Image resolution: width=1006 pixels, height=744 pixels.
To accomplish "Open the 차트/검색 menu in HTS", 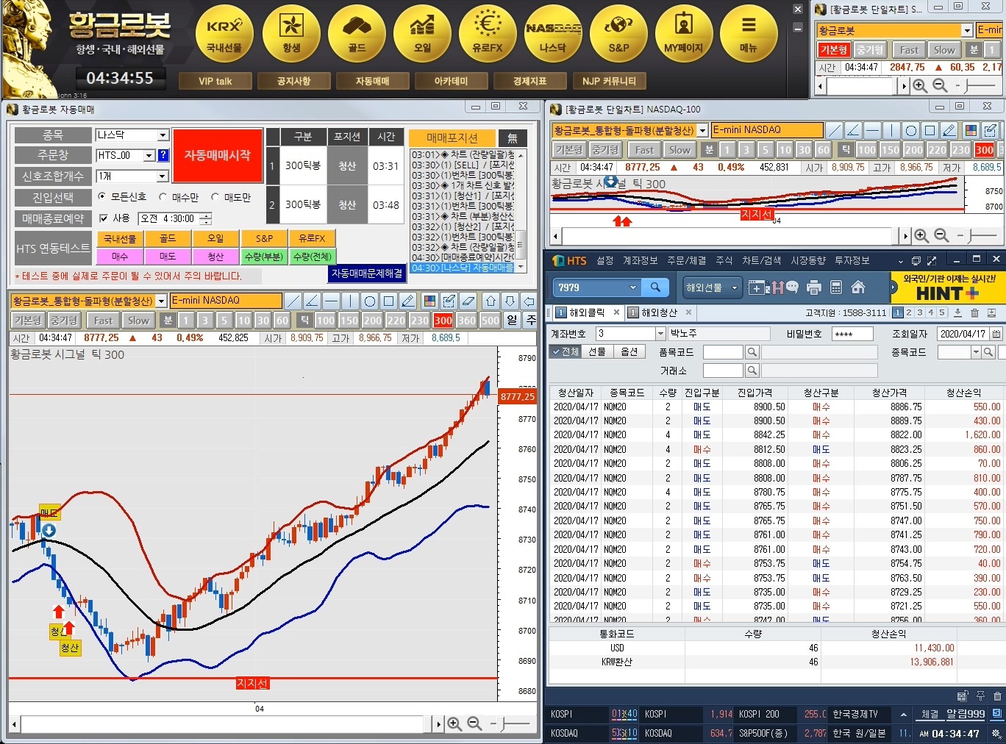I will tap(762, 260).
